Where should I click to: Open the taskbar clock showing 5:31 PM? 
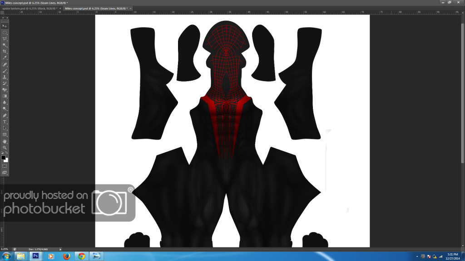point(453,256)
